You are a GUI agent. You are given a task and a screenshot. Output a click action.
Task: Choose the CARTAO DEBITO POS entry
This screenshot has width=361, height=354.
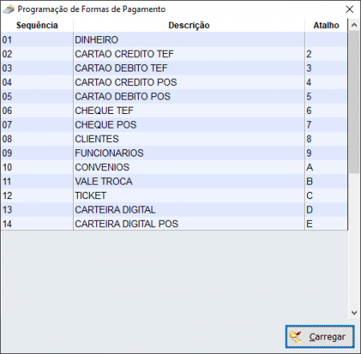click(174, 96)
